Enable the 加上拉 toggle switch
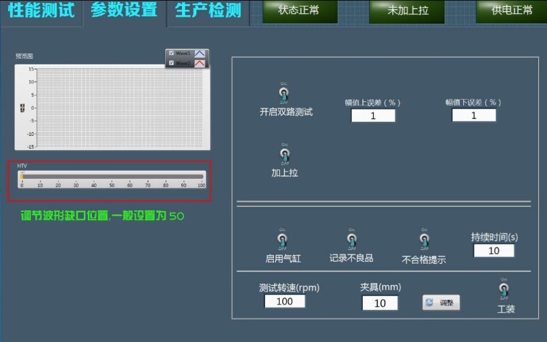547x342 pixels. pyautogui.click(x=284, y=154)
